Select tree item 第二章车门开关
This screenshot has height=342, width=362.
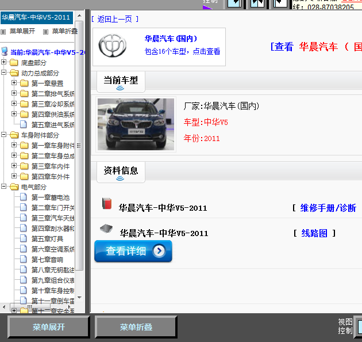(53, 208)
